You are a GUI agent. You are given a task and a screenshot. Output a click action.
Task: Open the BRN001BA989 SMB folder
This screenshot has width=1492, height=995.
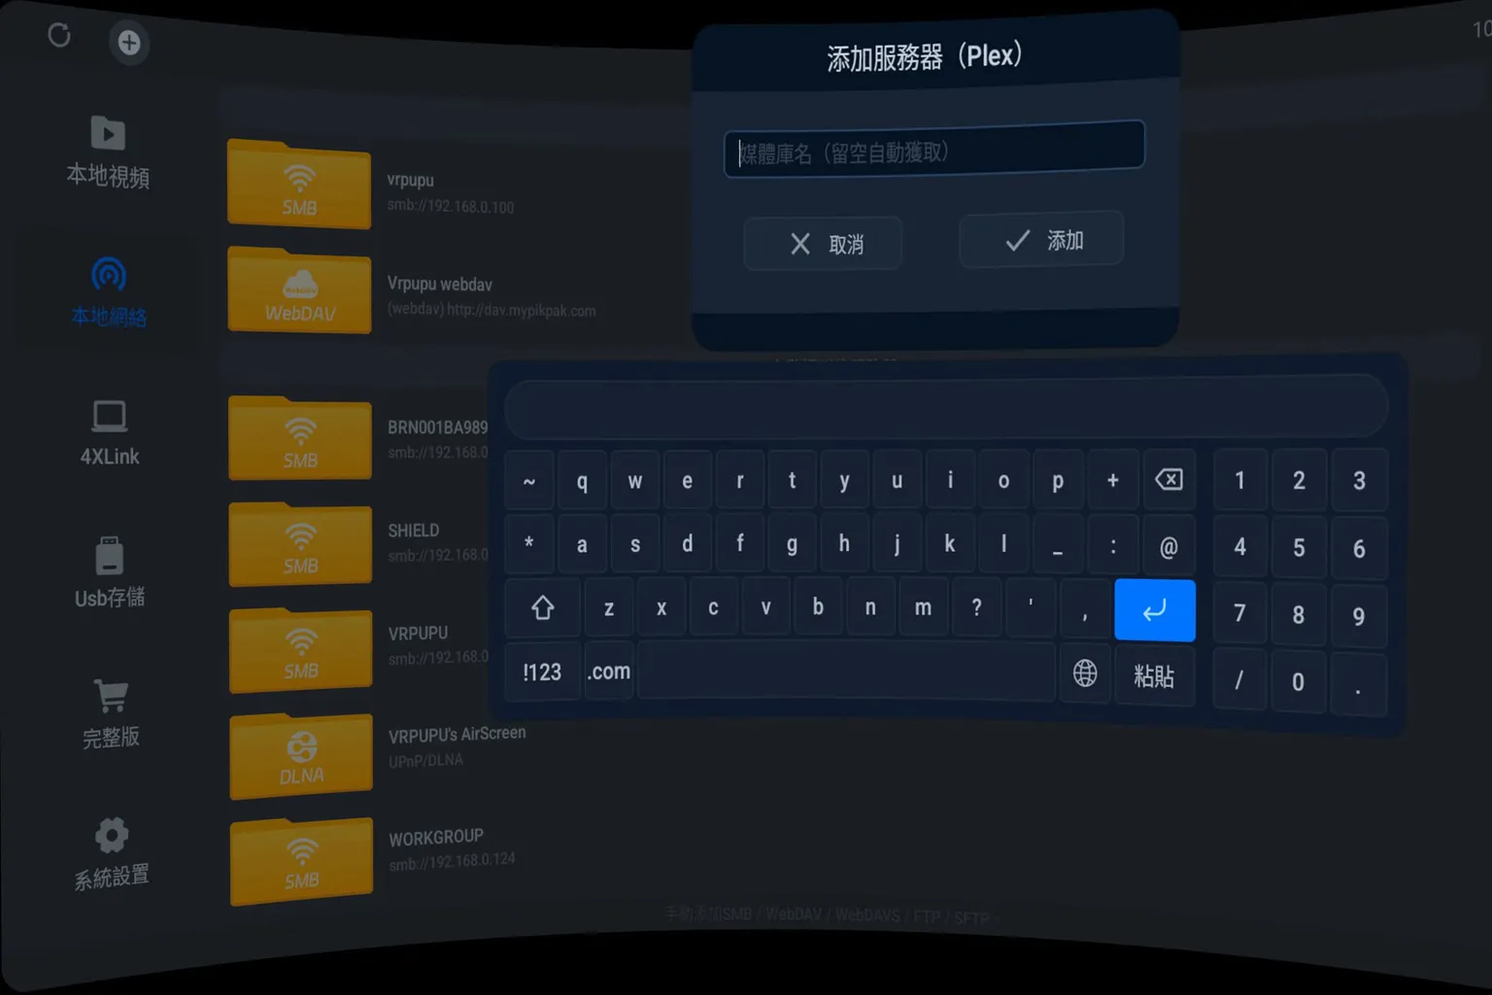[300, 438]
